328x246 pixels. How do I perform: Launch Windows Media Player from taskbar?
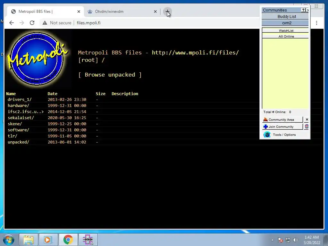pos(48,240)
